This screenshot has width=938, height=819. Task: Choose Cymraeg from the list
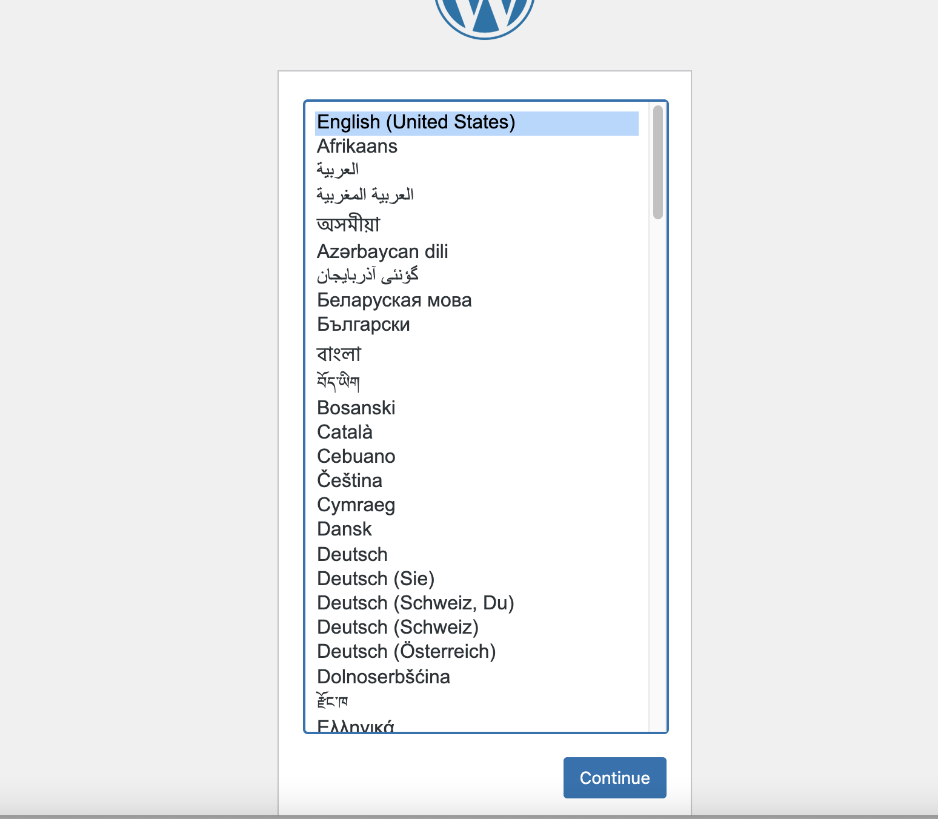coord(356,505)
